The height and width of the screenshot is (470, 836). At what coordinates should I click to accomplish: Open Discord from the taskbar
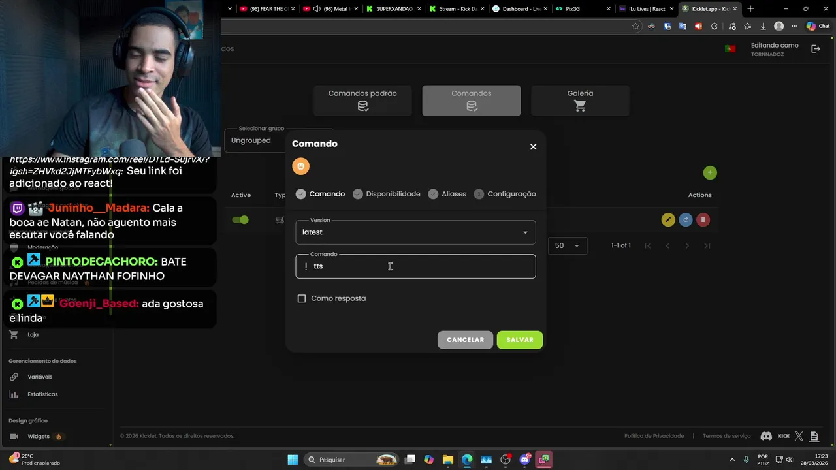(x=524, y=460)
